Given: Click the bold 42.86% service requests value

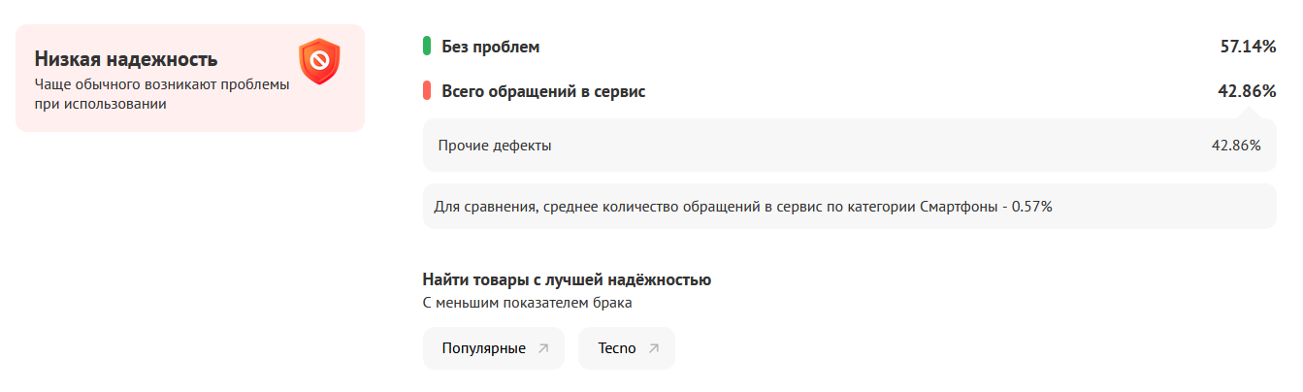Looking at the screenshot, I should tap(1247, 92).
